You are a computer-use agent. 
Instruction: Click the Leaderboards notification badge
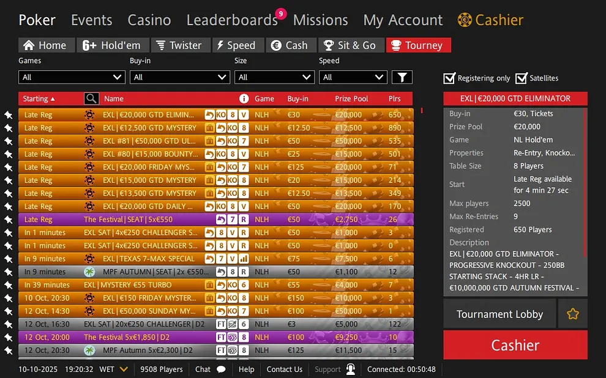click(x=280, y=13)
